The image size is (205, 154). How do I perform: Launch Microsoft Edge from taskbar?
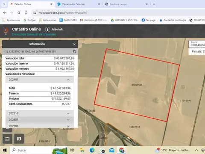92,150
